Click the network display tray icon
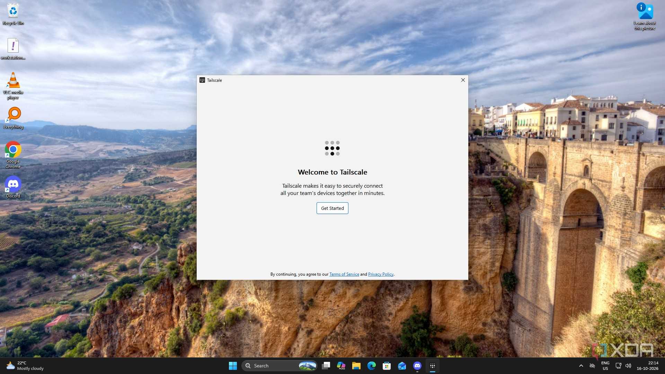Screen dimensions: 665x374 [619, 366]
